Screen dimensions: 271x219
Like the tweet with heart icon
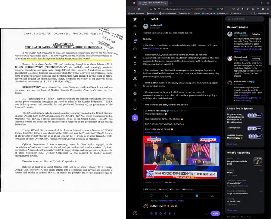pos(182,196)
